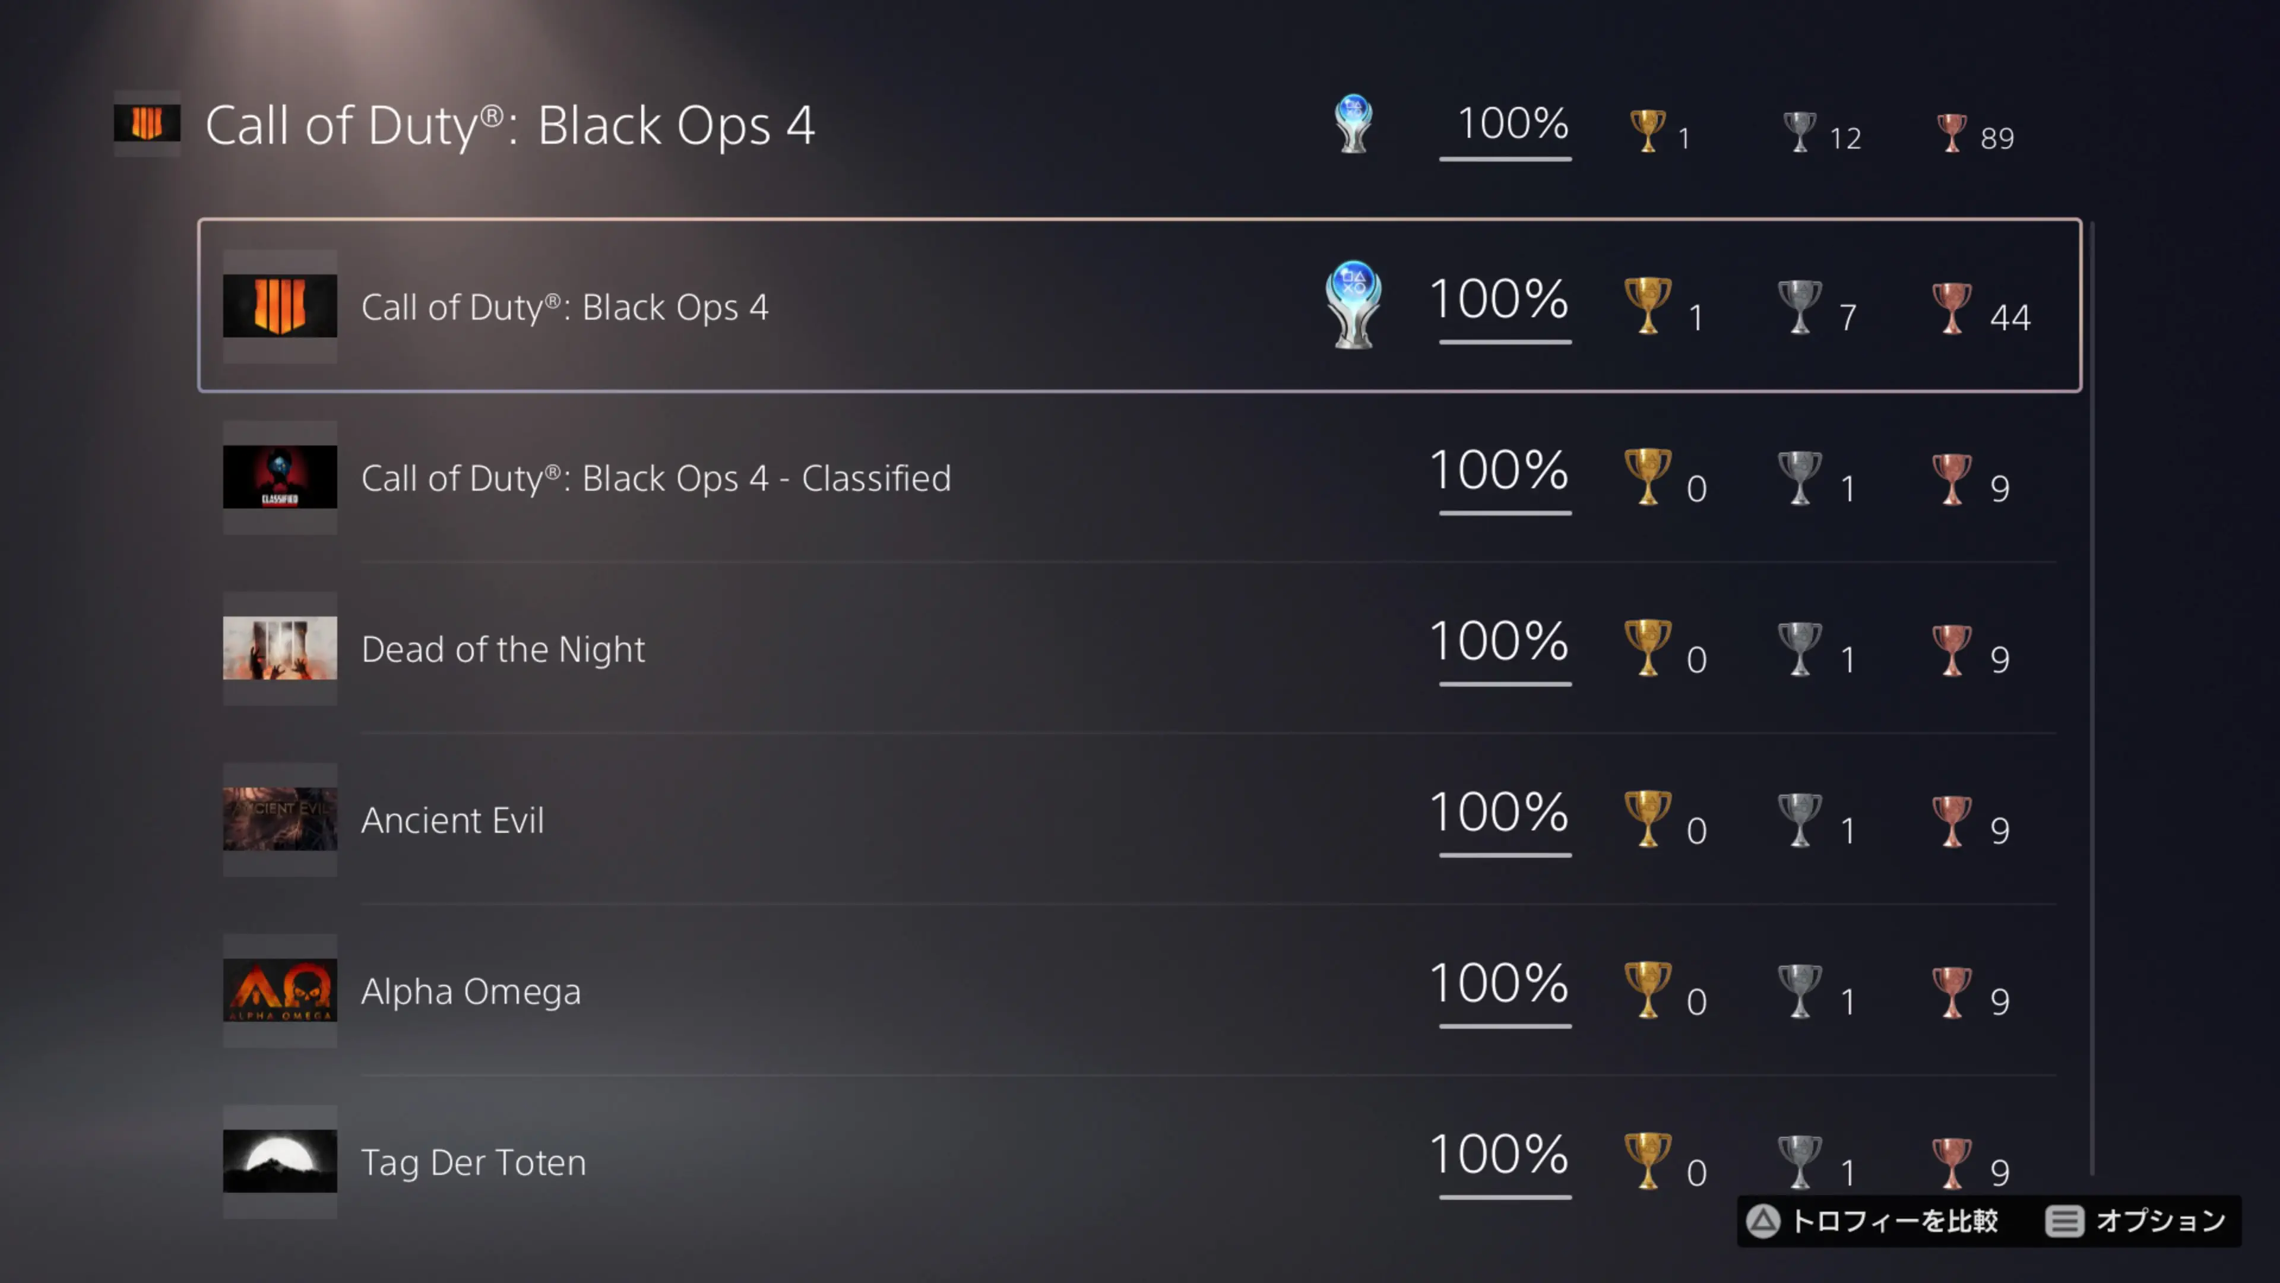The image size is (2280, 1283).
Task: Select the touchpad icon next to オプション
Action: [x=2066, y=1221]
